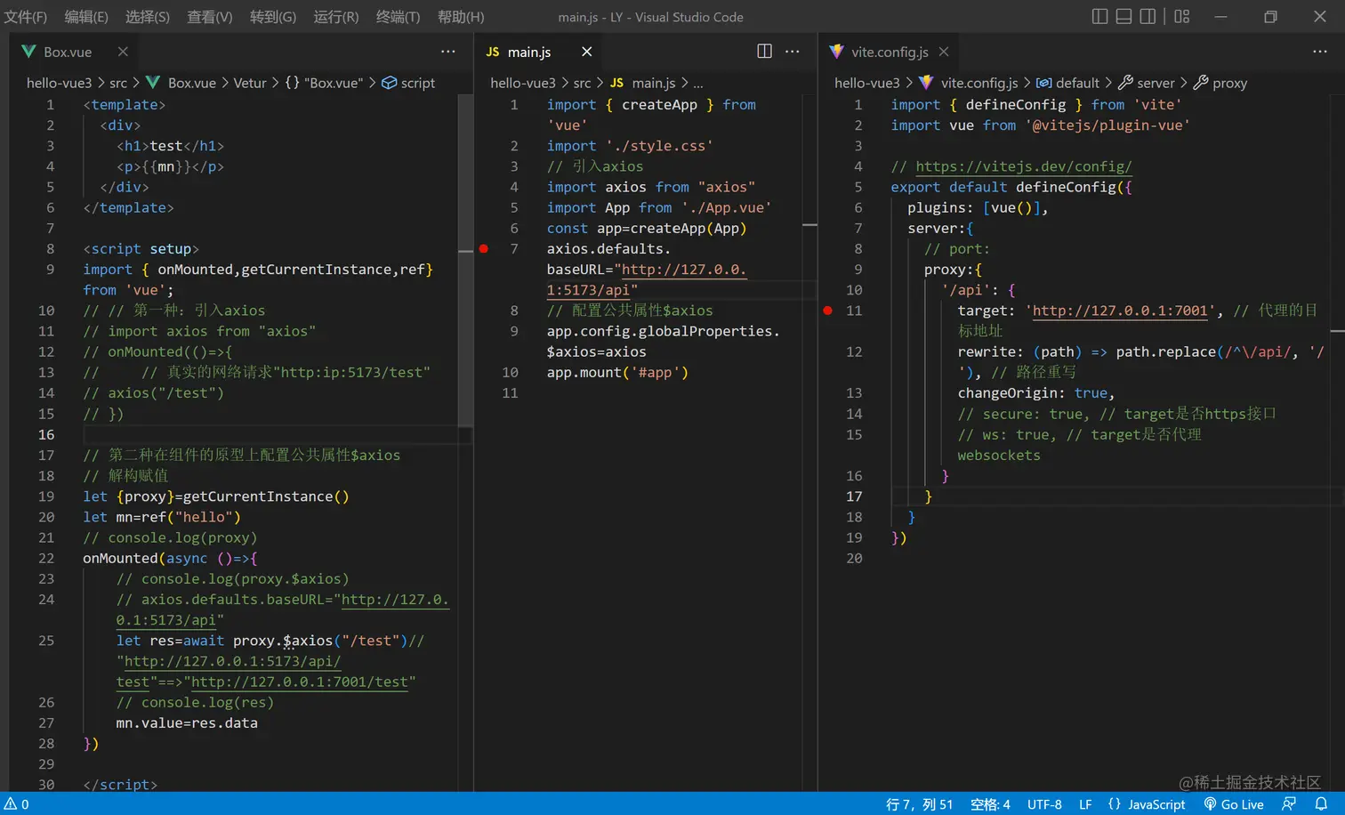Viewport: 1345px width, 815px height.
Task: Click the feedback icon in status bar
Action: click(x=1289, y=804)
